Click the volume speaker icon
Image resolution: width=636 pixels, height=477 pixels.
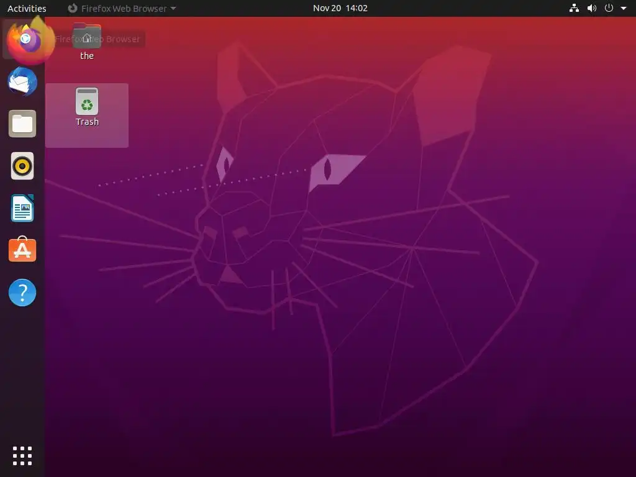click(x=592, y=8)
